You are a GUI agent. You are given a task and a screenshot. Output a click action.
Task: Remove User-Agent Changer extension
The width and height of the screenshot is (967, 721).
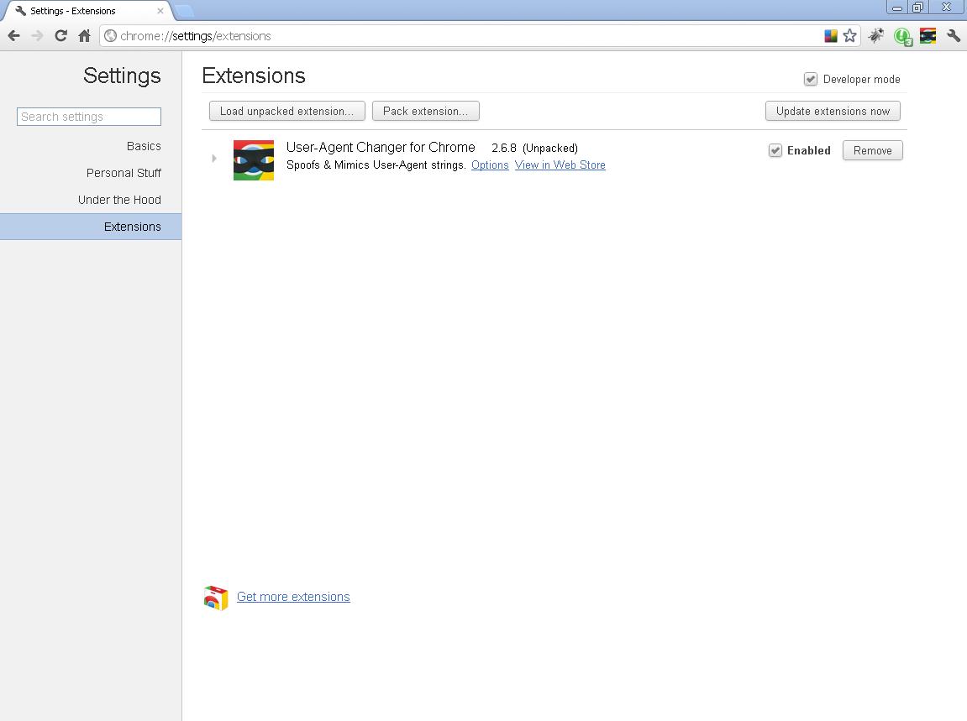click(872, 150)
